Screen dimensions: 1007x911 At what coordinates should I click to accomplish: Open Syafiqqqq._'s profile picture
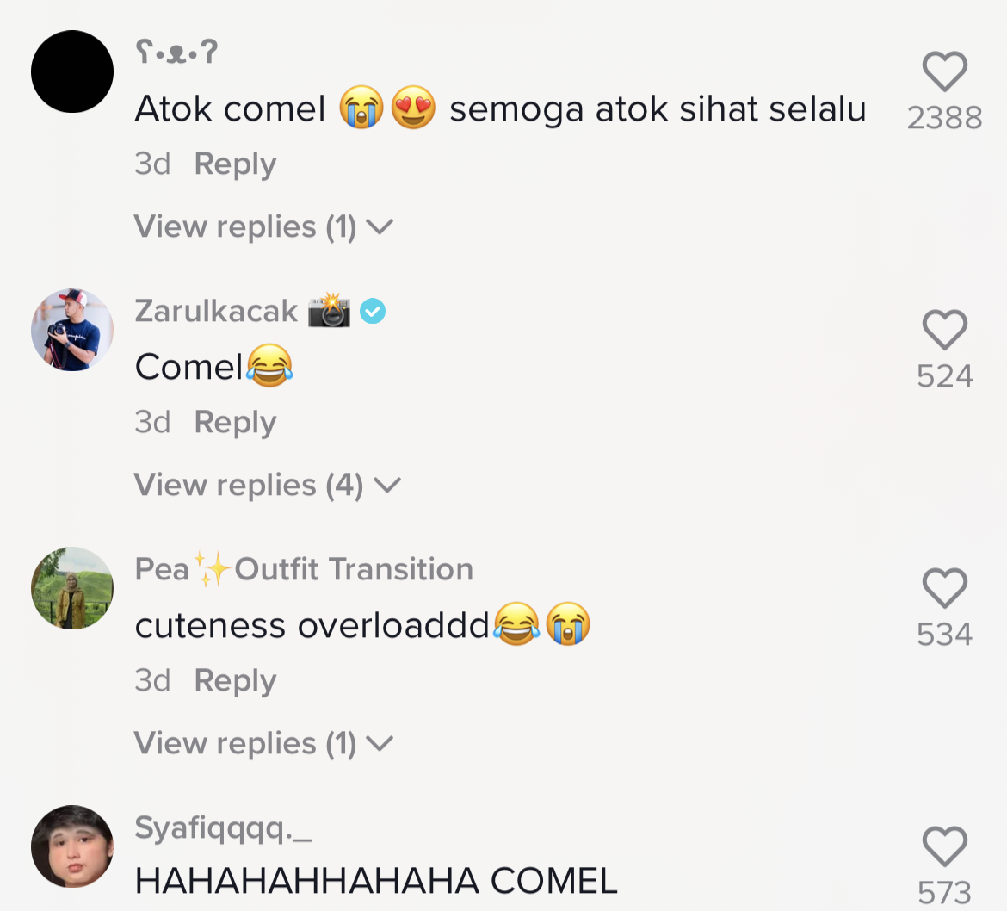coord(72,846)
